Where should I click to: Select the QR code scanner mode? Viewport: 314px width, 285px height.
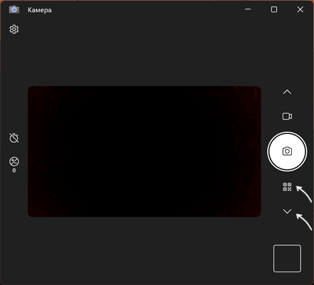coord(287,187)
